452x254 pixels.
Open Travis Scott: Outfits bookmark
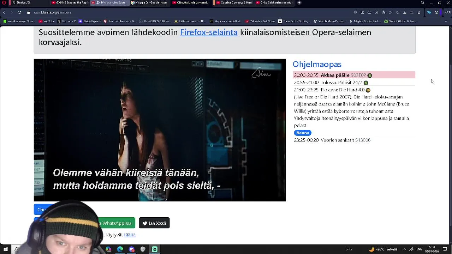[294, 21]
